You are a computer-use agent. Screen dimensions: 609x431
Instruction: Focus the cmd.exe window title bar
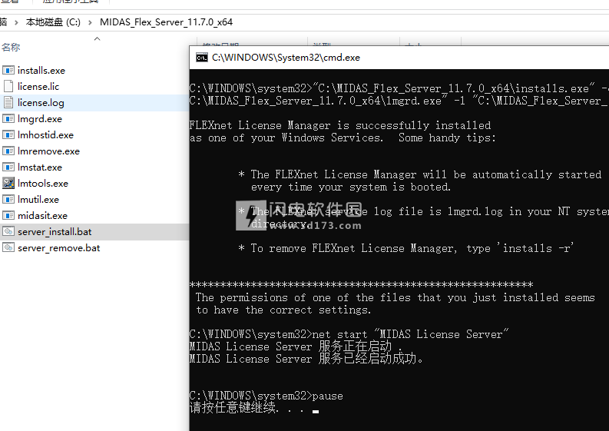pyautogui.click(x=399, y=58)
